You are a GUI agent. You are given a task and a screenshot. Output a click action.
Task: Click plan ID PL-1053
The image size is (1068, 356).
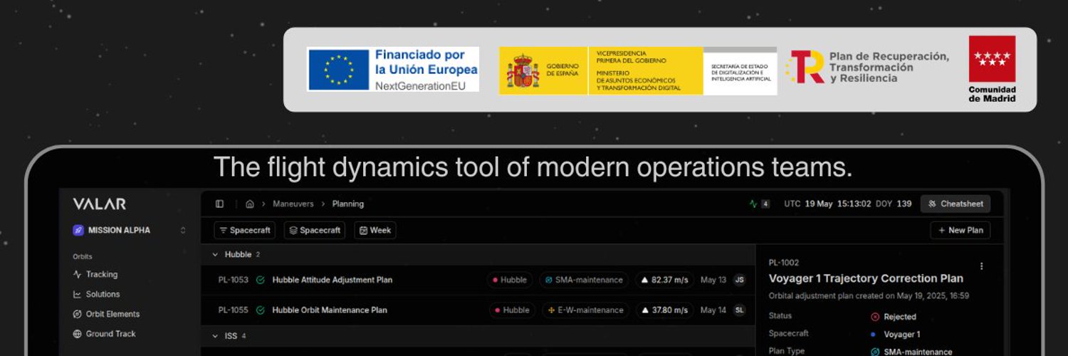(x=234, y=281)
